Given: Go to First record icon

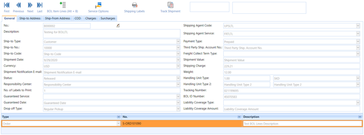Looking at the screenshot, I should (x=7, y=5).
